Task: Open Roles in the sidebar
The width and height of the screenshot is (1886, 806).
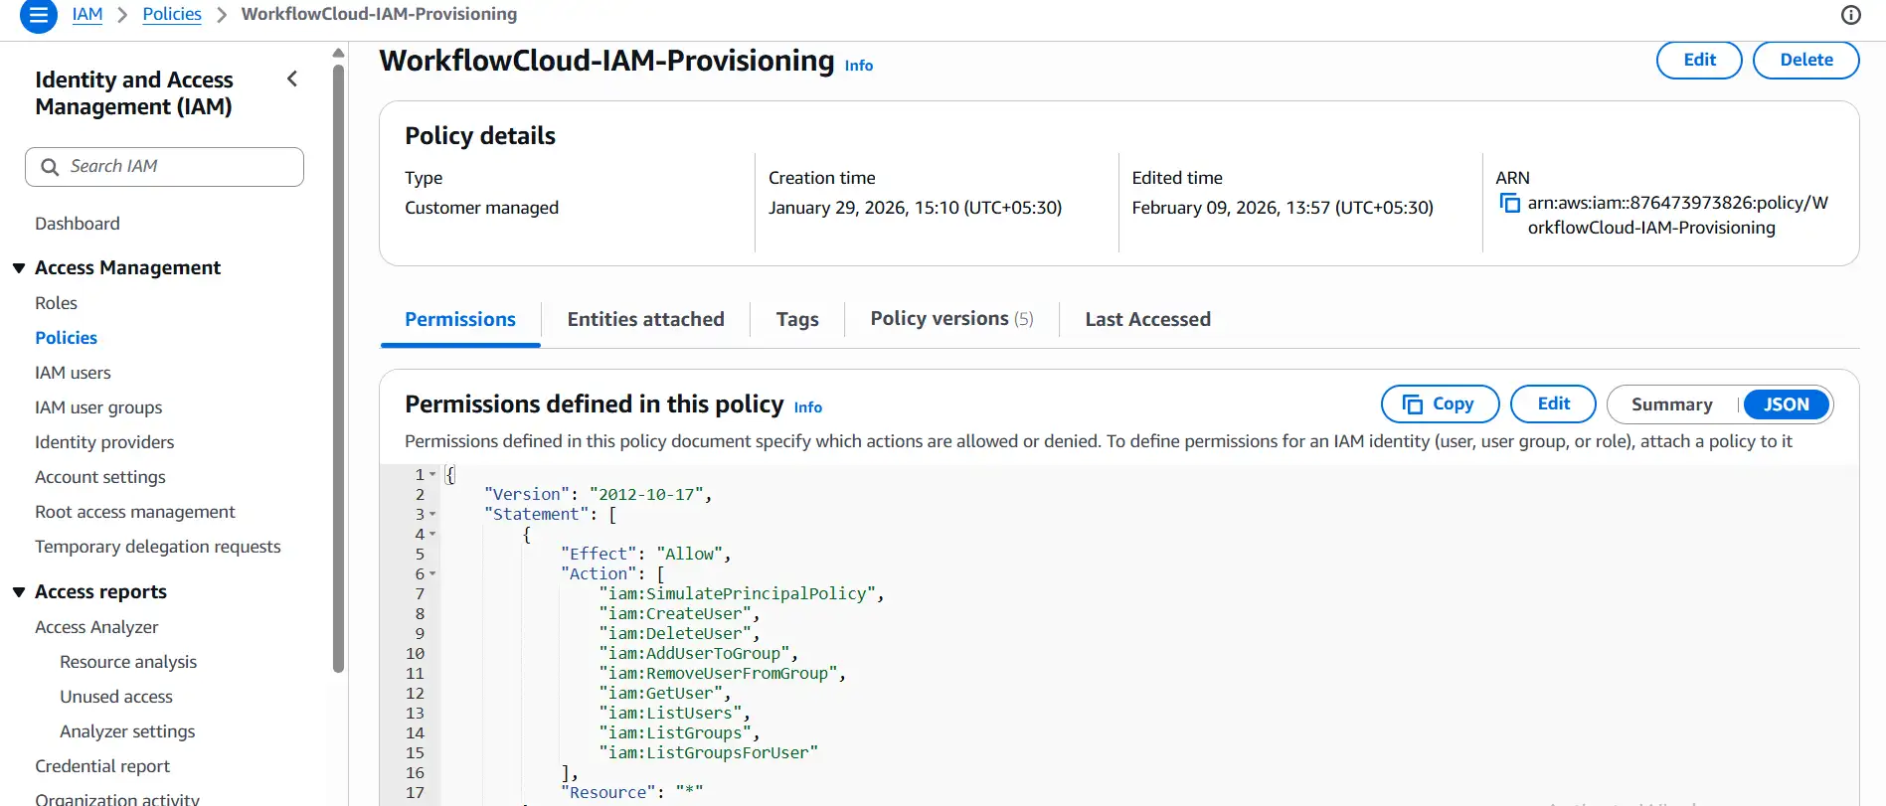Action: 56,303
